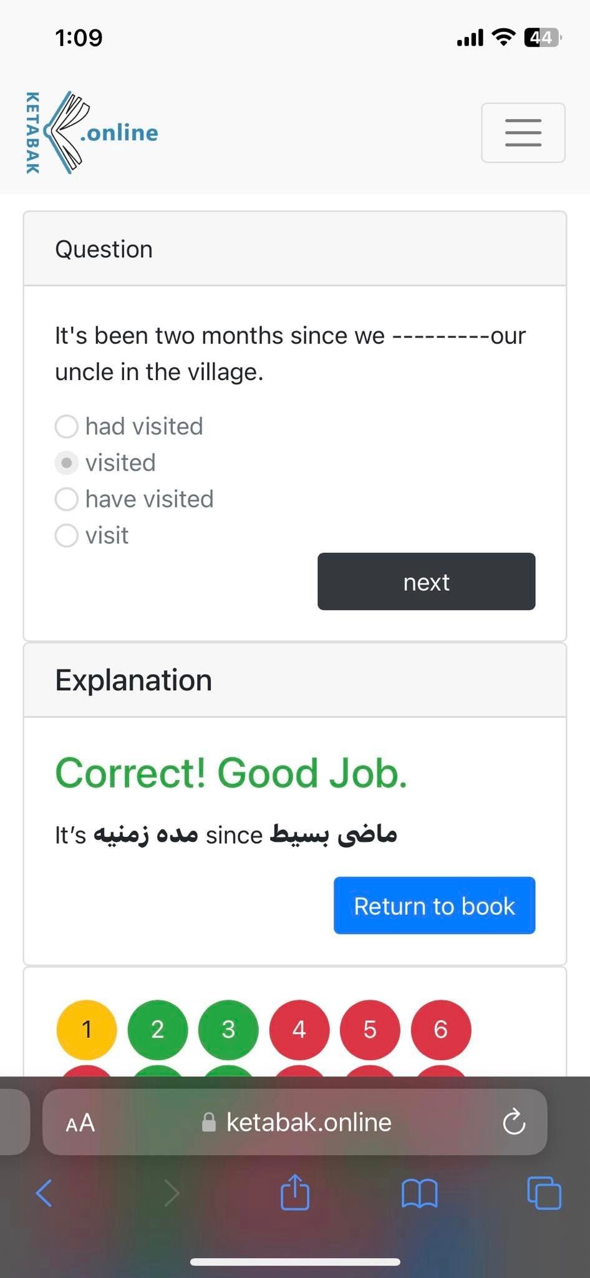590x1278 pixels.
Task: Reload the page in Safari
Action: coord(514,1122)
